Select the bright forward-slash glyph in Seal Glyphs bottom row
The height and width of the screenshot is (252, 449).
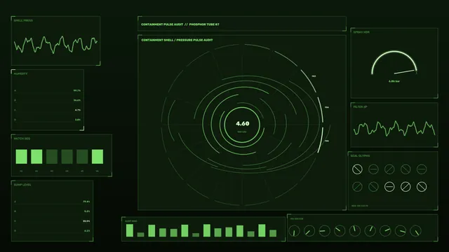[x=406, y=187]
